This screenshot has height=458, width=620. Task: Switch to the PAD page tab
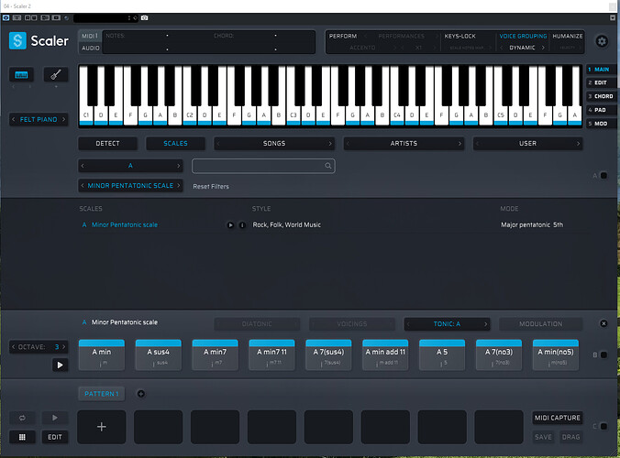(601, 110)
